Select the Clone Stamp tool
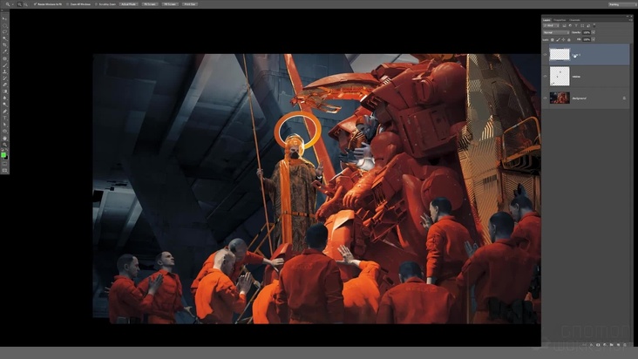Image resolution: width=638 pixels, height=359 pixels. pos(5,71)
